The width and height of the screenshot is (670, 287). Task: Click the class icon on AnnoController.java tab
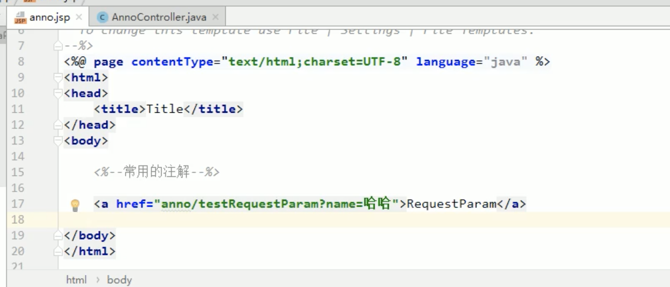pyautogui.click(x=102, y=17)
